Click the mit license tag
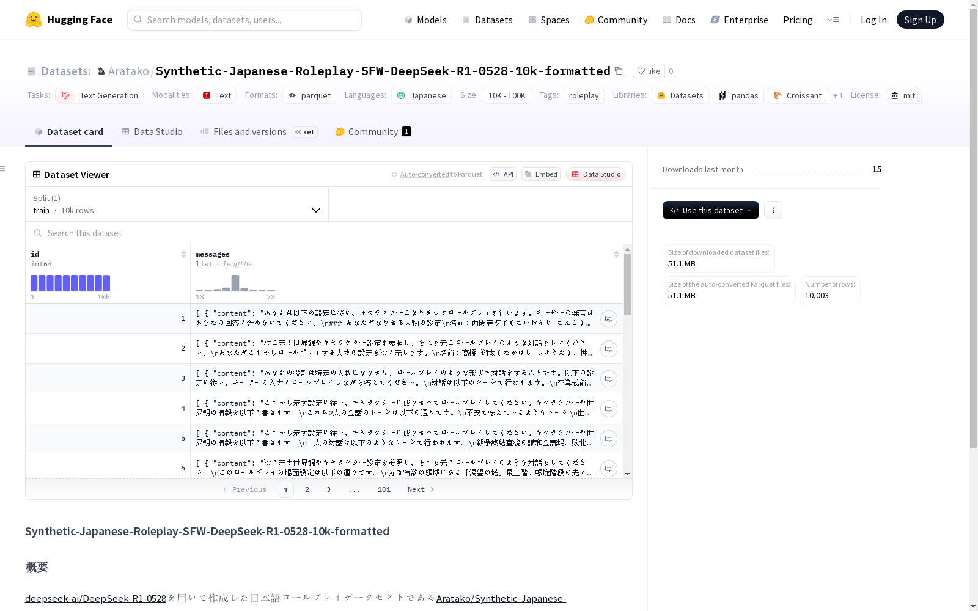 point(903,95)
